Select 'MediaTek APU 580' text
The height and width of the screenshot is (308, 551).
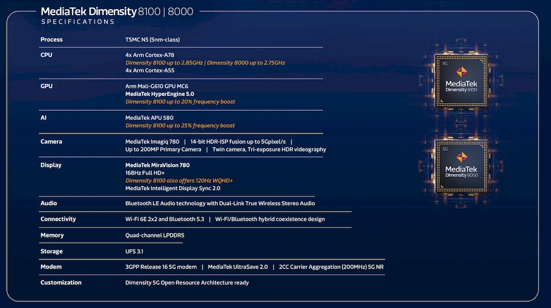point(149,118)
